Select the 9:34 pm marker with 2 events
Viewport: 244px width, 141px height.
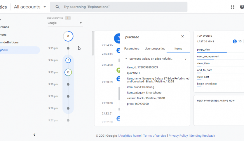pyautogui.click(x=68, y=60)
